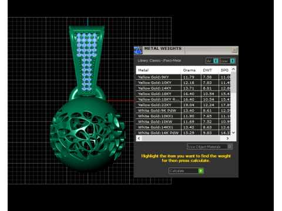Select the gem-set bail in viewport
Viewport: 282px width, 211px height.
pos(86,61)
